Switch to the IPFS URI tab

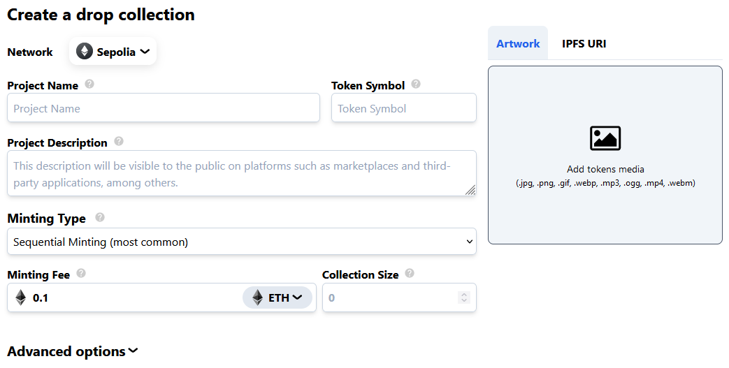pos(584,43)
